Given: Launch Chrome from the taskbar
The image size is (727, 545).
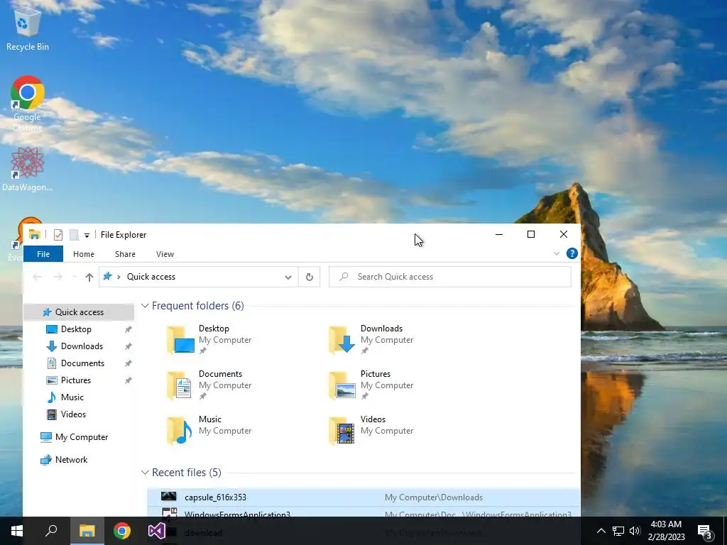Looking at the screenshot, I should coord(122,531).
